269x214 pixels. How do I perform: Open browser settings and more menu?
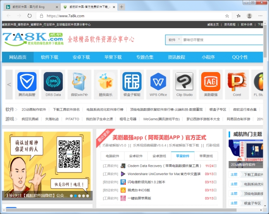[x=260, y=16]
